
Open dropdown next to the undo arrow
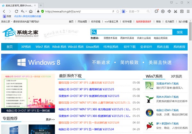point(26,11)
